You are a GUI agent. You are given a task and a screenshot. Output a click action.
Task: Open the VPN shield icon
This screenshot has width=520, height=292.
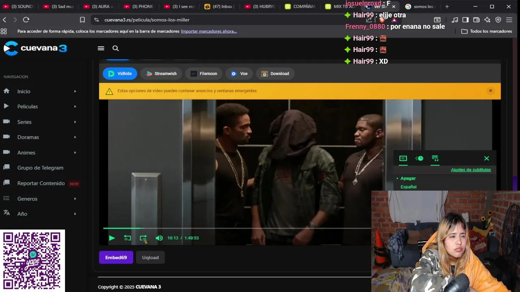coord(498,20)
